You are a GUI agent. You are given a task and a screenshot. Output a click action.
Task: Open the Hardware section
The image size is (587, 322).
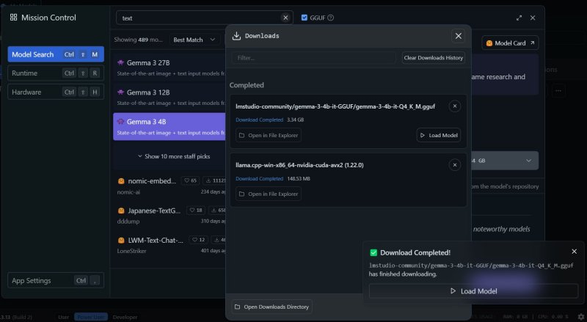(56, 92)
